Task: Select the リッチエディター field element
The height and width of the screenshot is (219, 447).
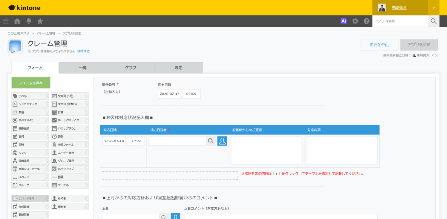Action: [30, 104]
